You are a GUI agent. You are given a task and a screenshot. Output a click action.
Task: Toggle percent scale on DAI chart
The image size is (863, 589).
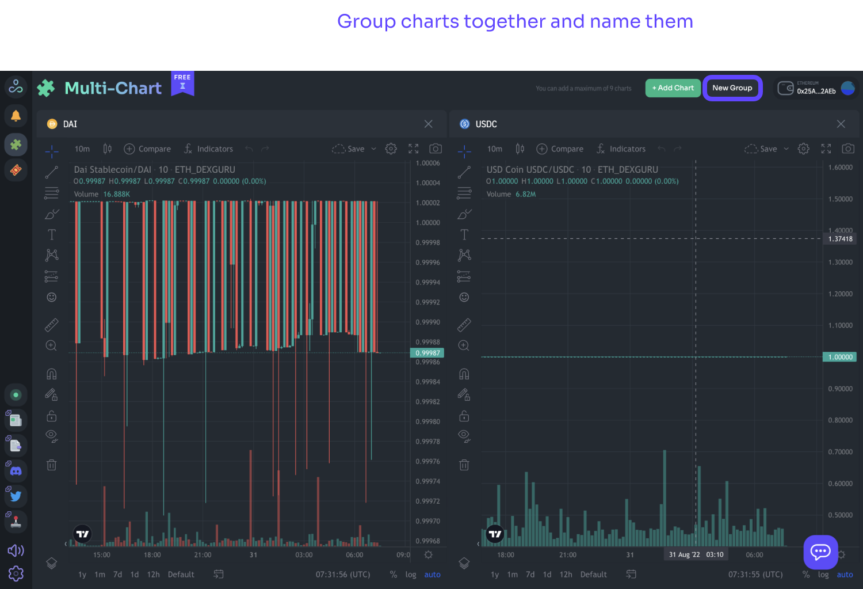point(394,575)
